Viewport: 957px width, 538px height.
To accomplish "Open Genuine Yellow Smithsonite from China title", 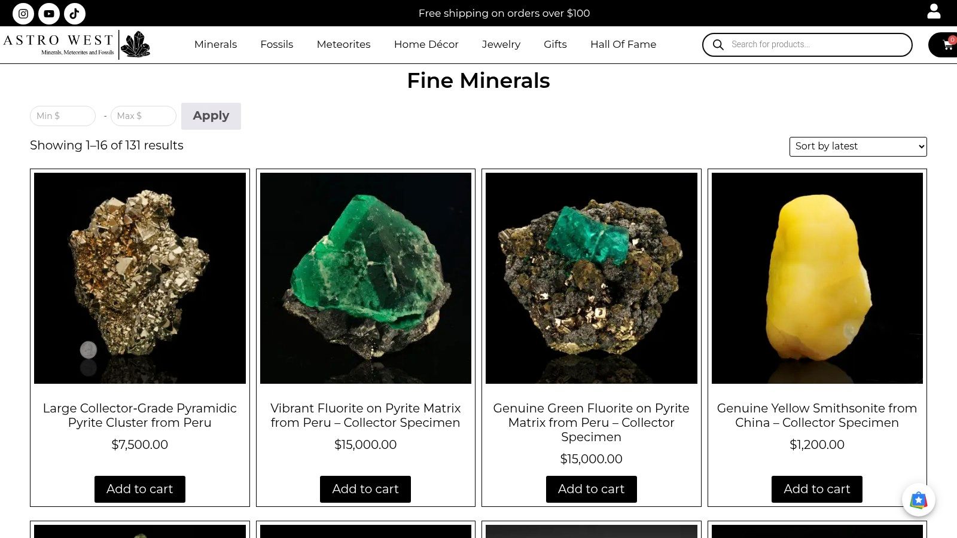I will [817, 415].
